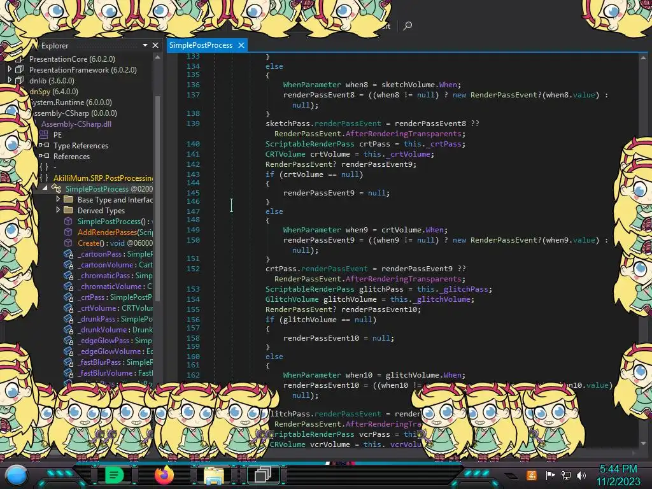Click the Action Center flag tray icon
652x489 pixels.
click(550, 475)
